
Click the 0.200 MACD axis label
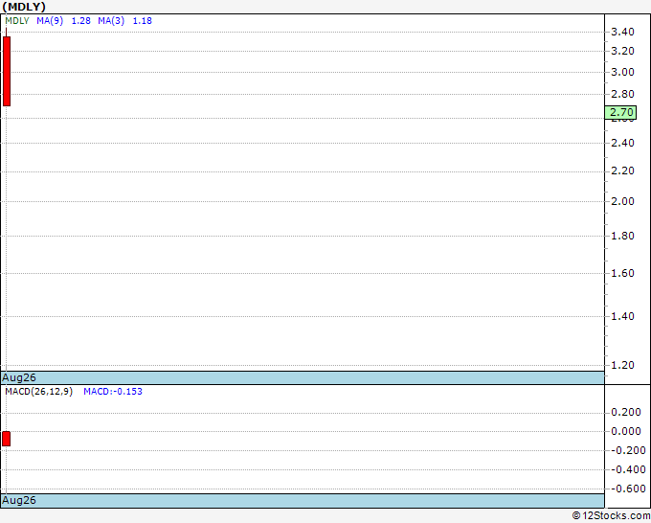pyautogui.click(x=626, y=412)
